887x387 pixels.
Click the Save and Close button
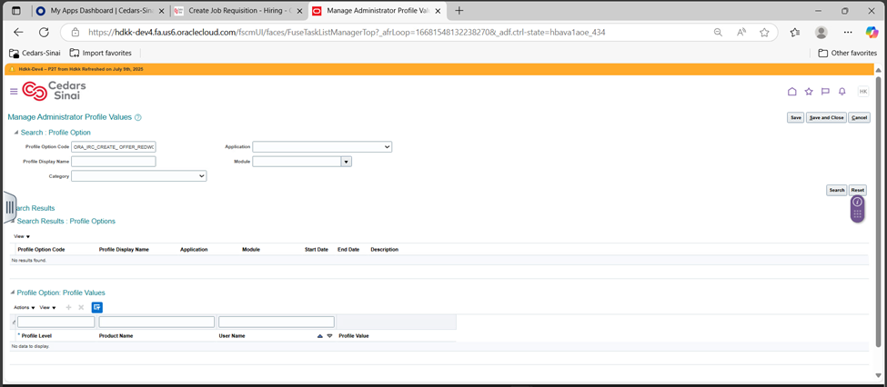(826, 117)
